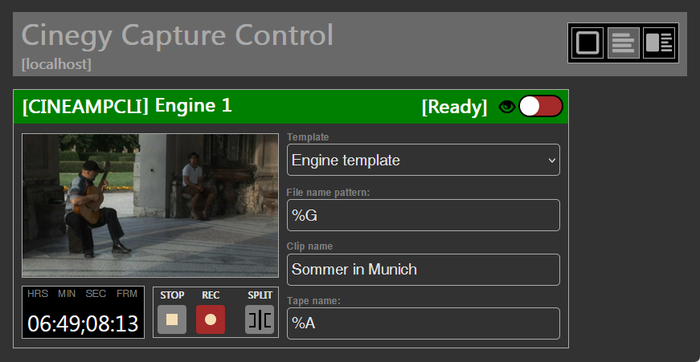Click the Cinegy Capture Control heading

click(x=178, y=35)
